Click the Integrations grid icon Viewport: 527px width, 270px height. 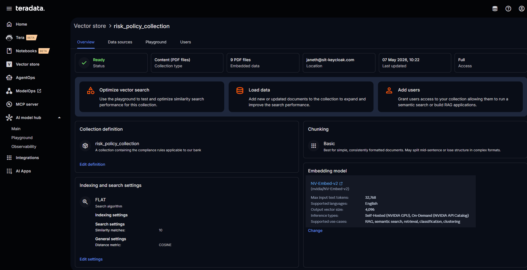(9, 158)
